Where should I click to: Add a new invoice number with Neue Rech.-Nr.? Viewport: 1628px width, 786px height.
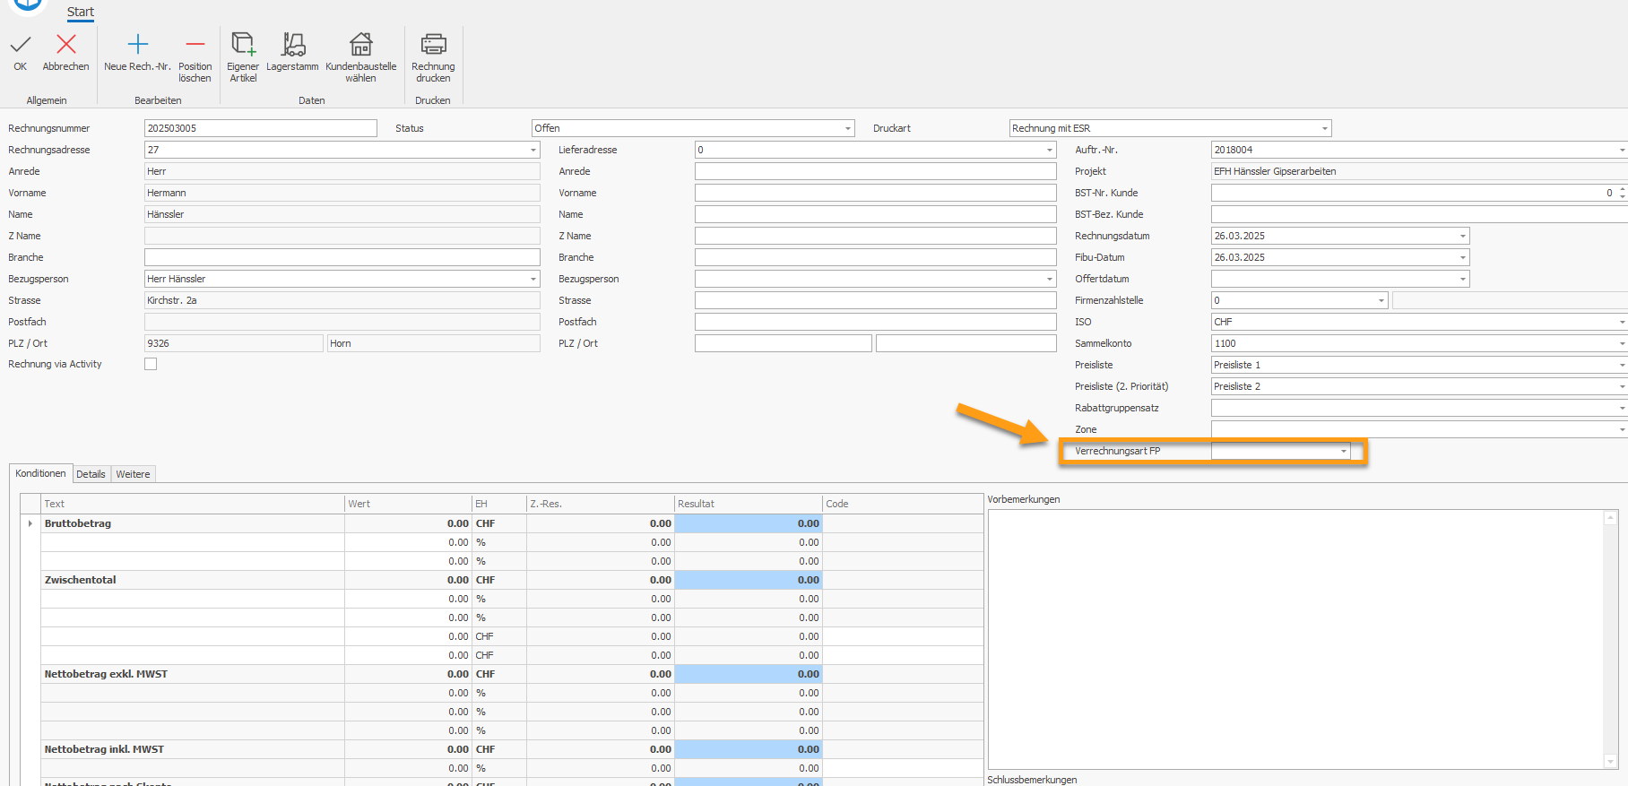137,45
